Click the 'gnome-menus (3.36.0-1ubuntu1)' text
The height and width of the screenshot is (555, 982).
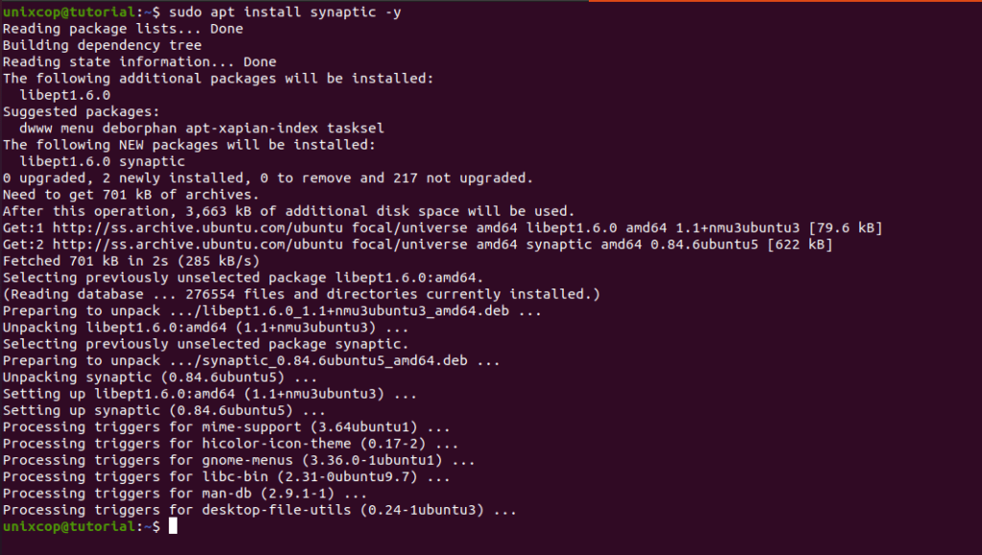(x=322, y=460)
